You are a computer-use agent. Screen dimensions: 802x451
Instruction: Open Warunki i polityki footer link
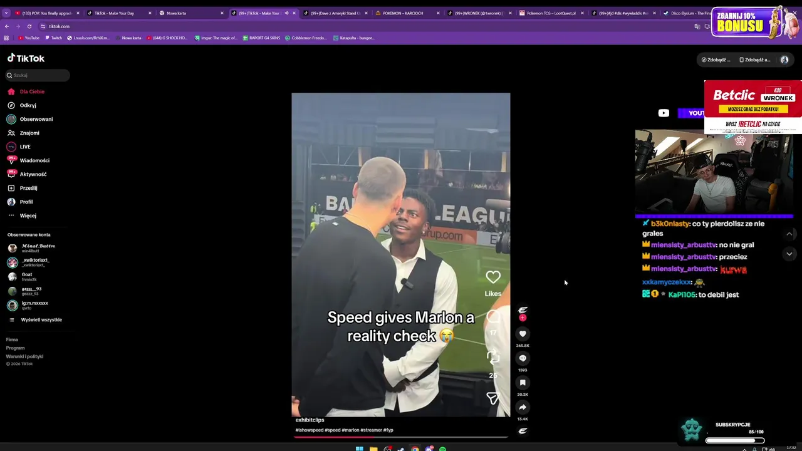(24, 356)
